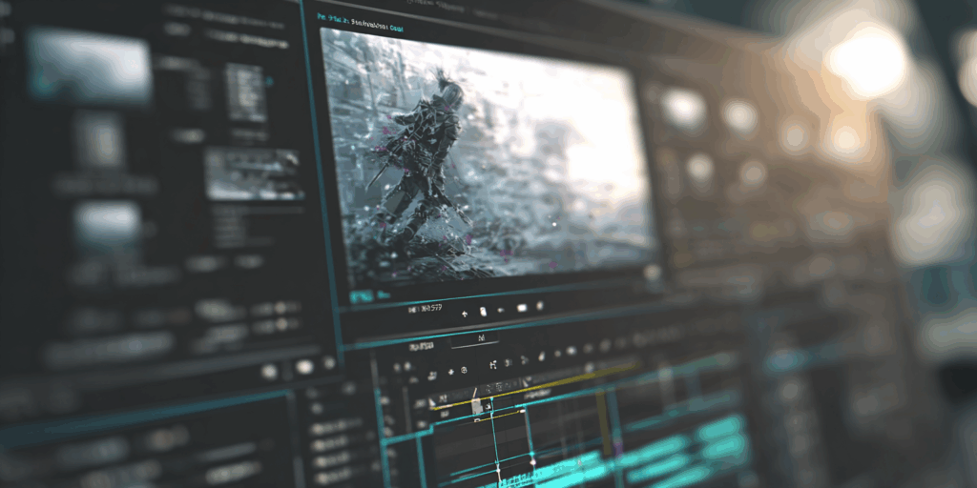Click the white rectangle icon under preview

pyautogui.click(x=521, y=308)
